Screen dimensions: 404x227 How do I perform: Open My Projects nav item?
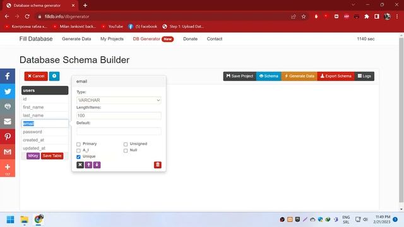coord(112,39)
